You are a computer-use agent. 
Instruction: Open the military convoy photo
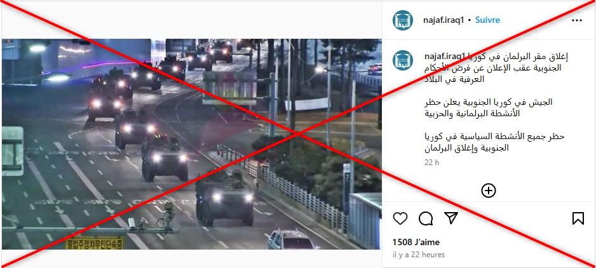191,144
